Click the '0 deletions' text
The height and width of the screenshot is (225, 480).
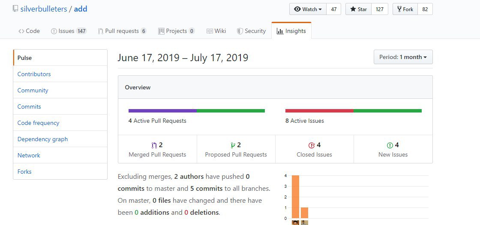tap(202, 213)
